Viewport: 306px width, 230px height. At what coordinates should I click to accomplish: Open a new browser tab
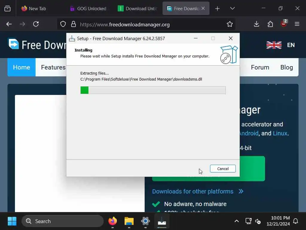pos(217,9)
